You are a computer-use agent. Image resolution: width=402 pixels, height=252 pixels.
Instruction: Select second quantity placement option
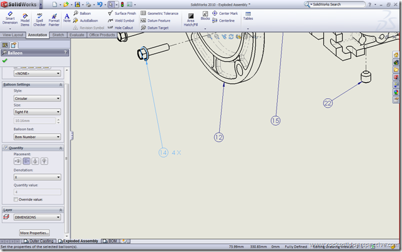[26, 161]
